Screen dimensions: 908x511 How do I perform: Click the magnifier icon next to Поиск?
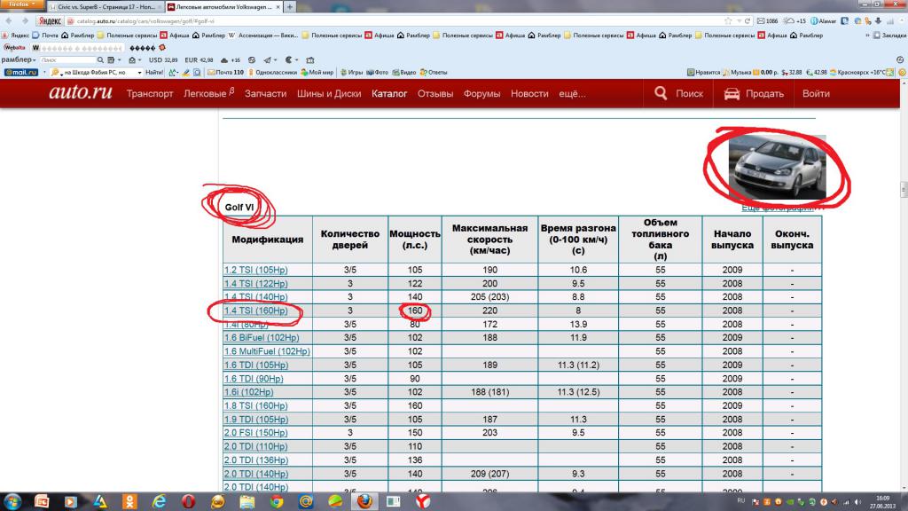coord(660,93)
